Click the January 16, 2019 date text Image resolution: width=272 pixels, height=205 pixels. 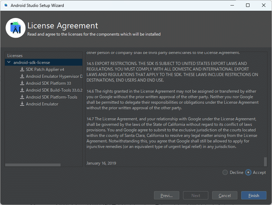coord(101,163)
